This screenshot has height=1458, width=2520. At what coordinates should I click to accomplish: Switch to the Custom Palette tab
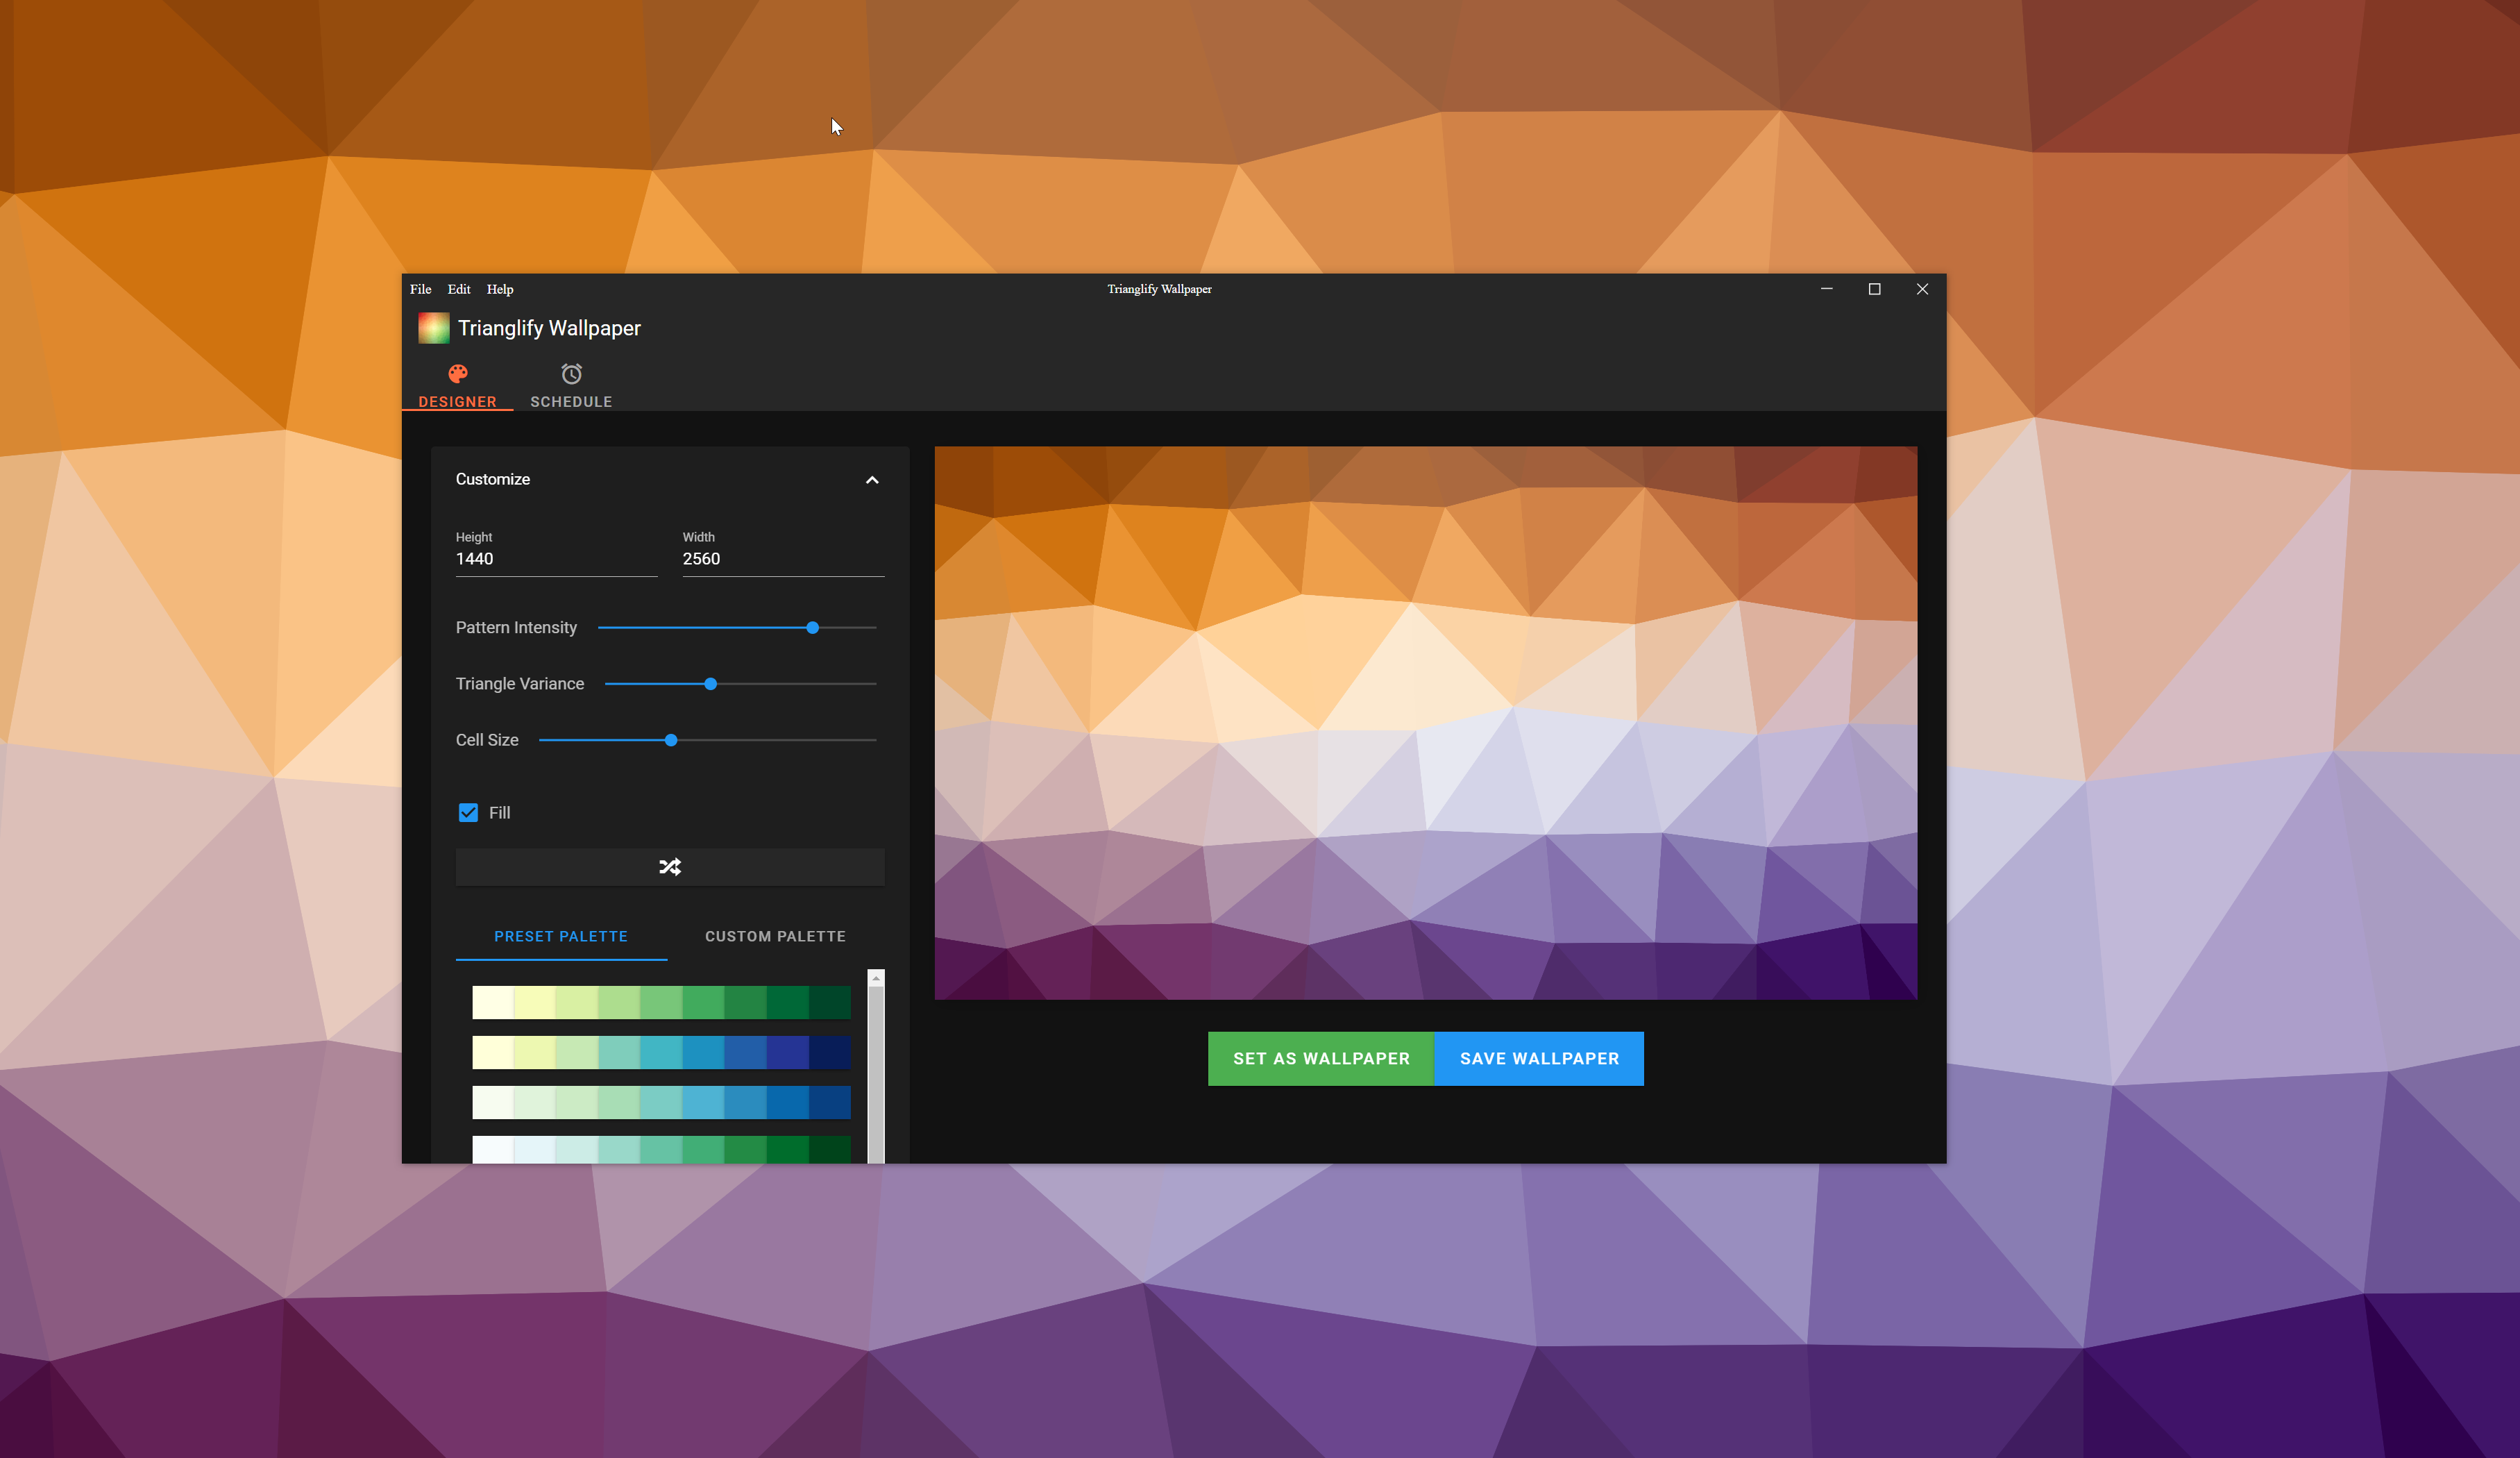tap(775, 936)
